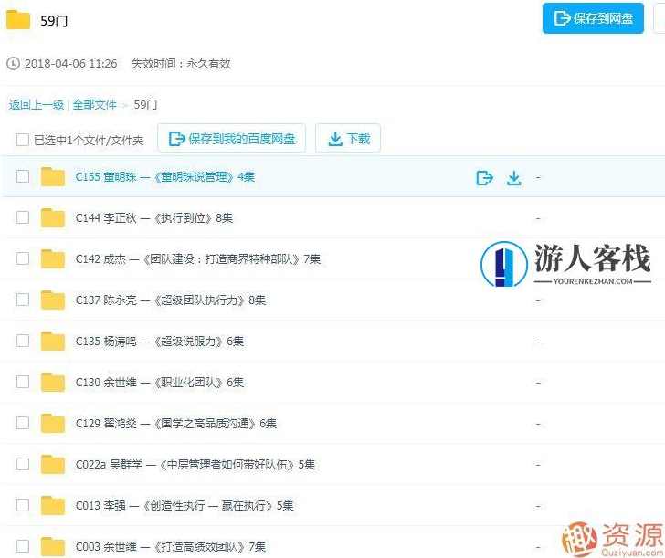665x558 pixels.
Task: Check the box for C155 董明珠说管理
Action: 23,176
